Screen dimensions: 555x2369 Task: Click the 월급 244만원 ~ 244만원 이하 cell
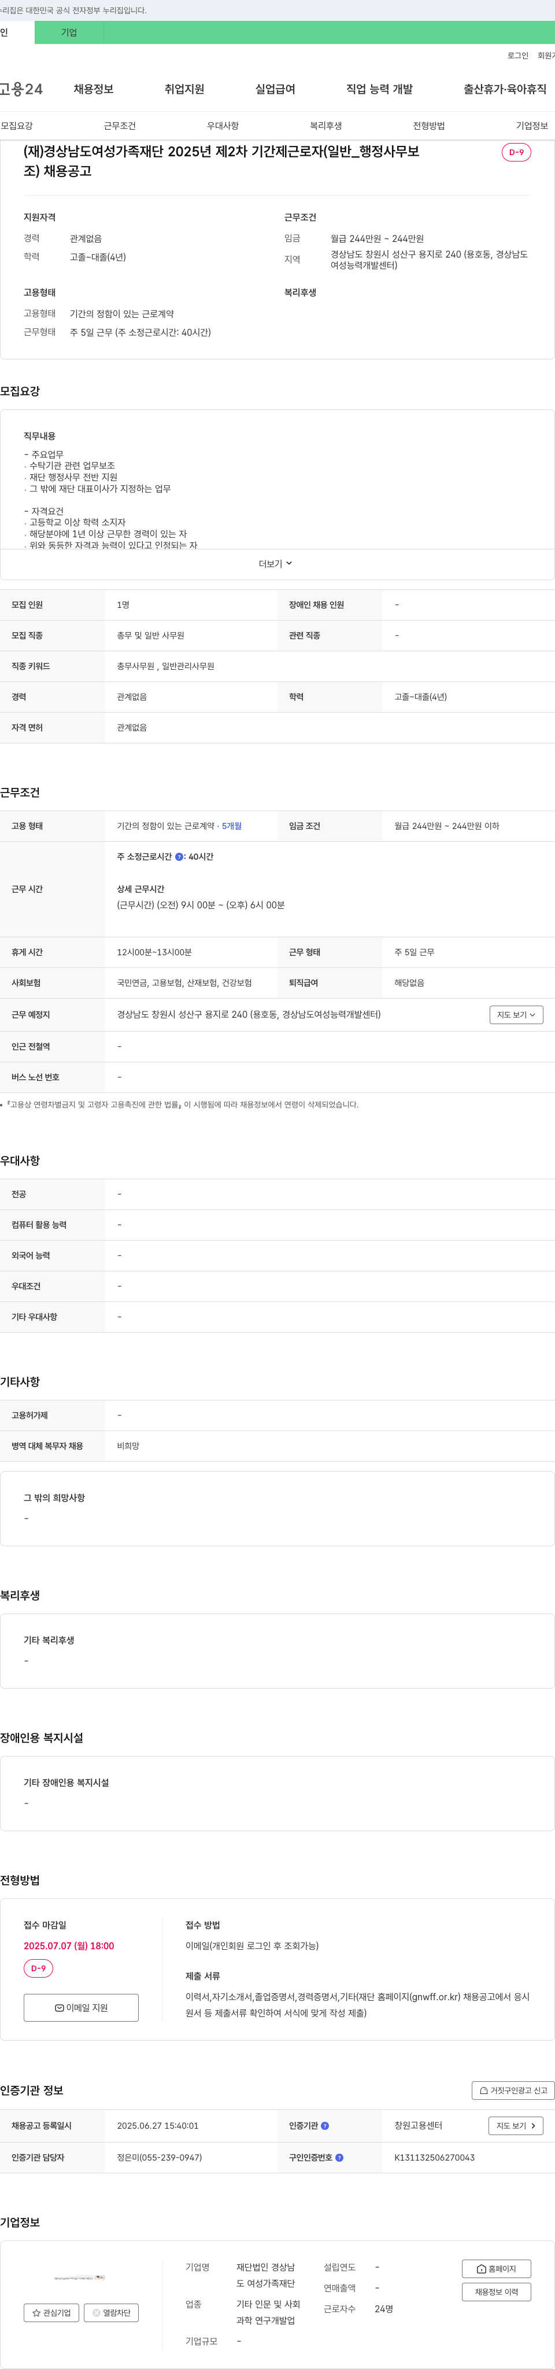(446, 826)
